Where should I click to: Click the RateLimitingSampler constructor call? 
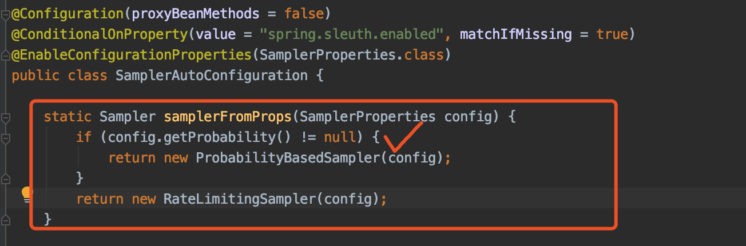[239, 199]
